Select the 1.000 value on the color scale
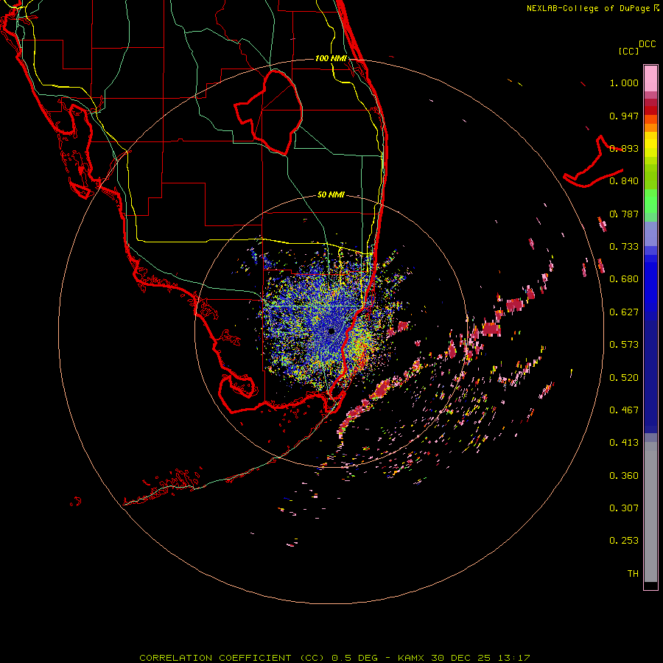Viewport: 663px width, 663px height. click(x=624, y=83)
